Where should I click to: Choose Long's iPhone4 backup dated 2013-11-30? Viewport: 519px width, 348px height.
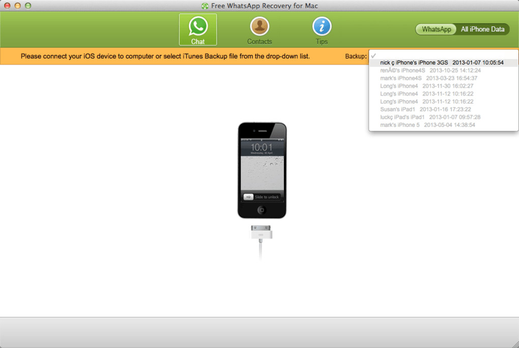[x=444, y=86]
